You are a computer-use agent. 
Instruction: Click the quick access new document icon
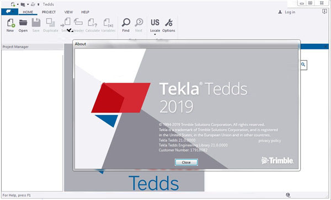13,4
